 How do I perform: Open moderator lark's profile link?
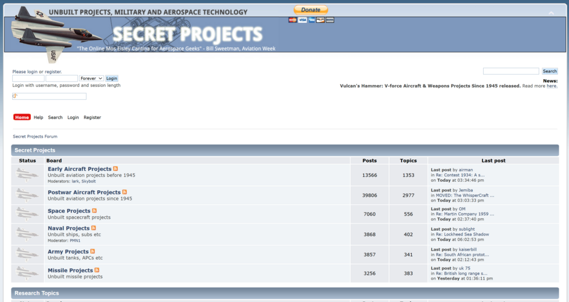pos(75,181)
